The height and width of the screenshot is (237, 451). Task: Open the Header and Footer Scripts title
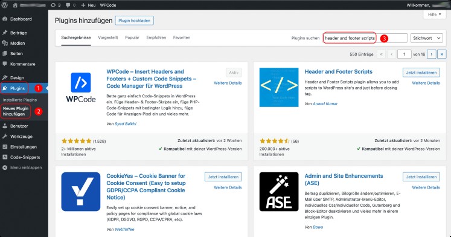(x=338, y=72)
